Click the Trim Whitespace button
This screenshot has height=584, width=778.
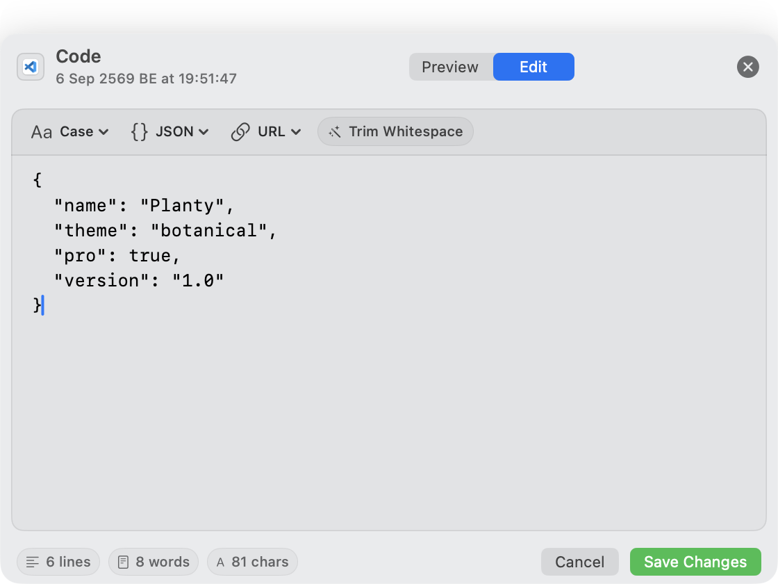point(395,131)
